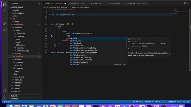Open the Source Control view
191x107 pixels.
coord(5,17)
